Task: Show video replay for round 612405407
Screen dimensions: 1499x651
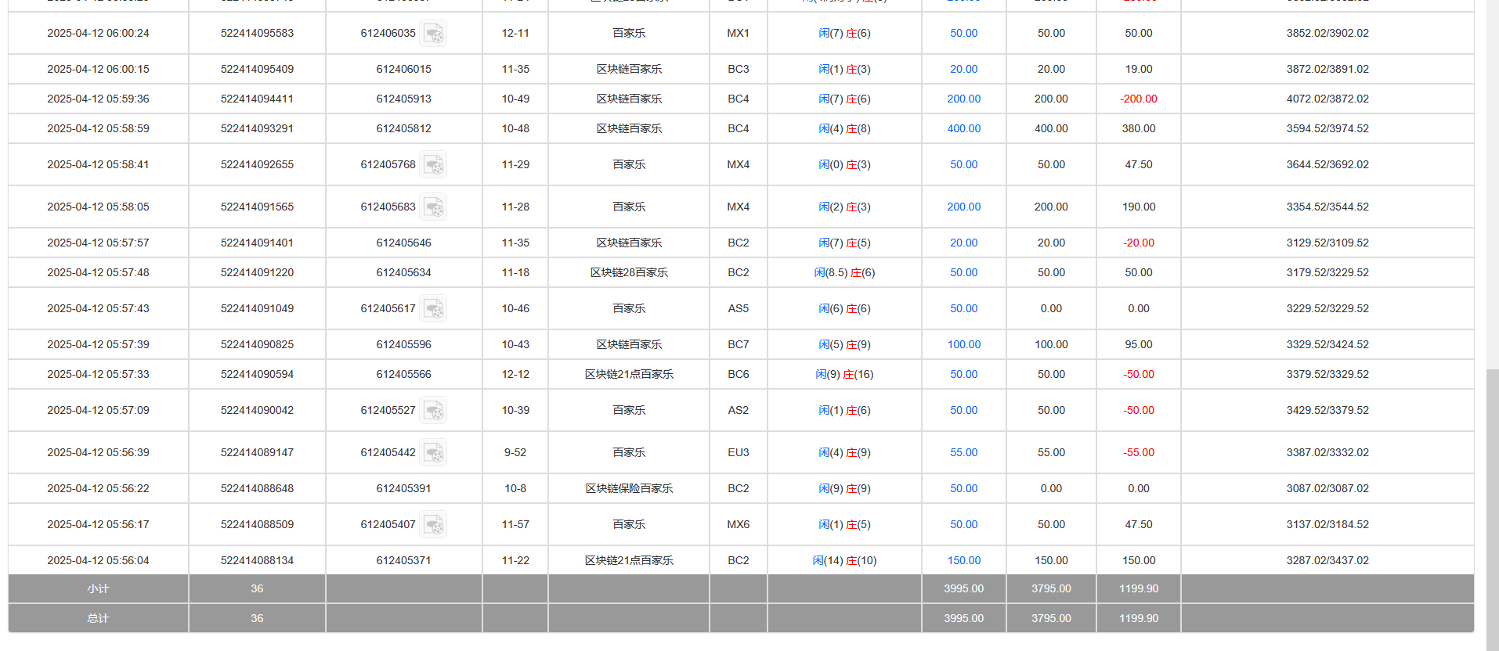Action: [433, 525]
